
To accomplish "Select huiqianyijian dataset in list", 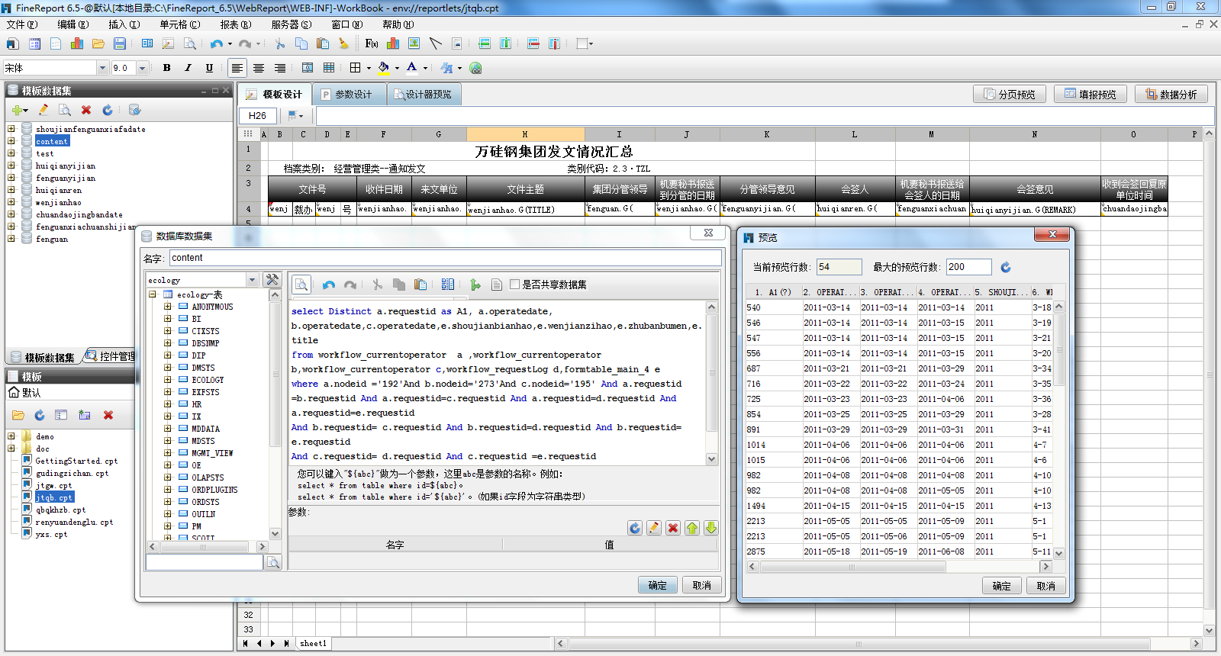I will [x=66, y=166].
